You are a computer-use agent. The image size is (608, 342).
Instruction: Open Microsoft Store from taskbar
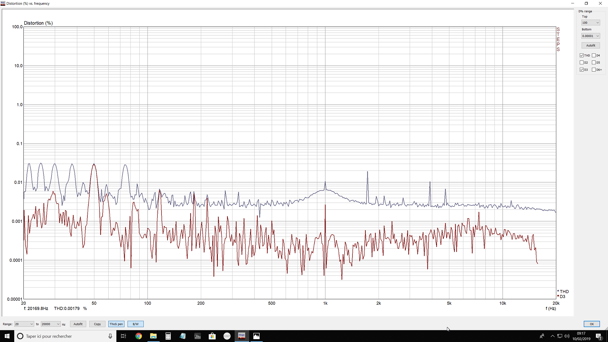point(212,336)
